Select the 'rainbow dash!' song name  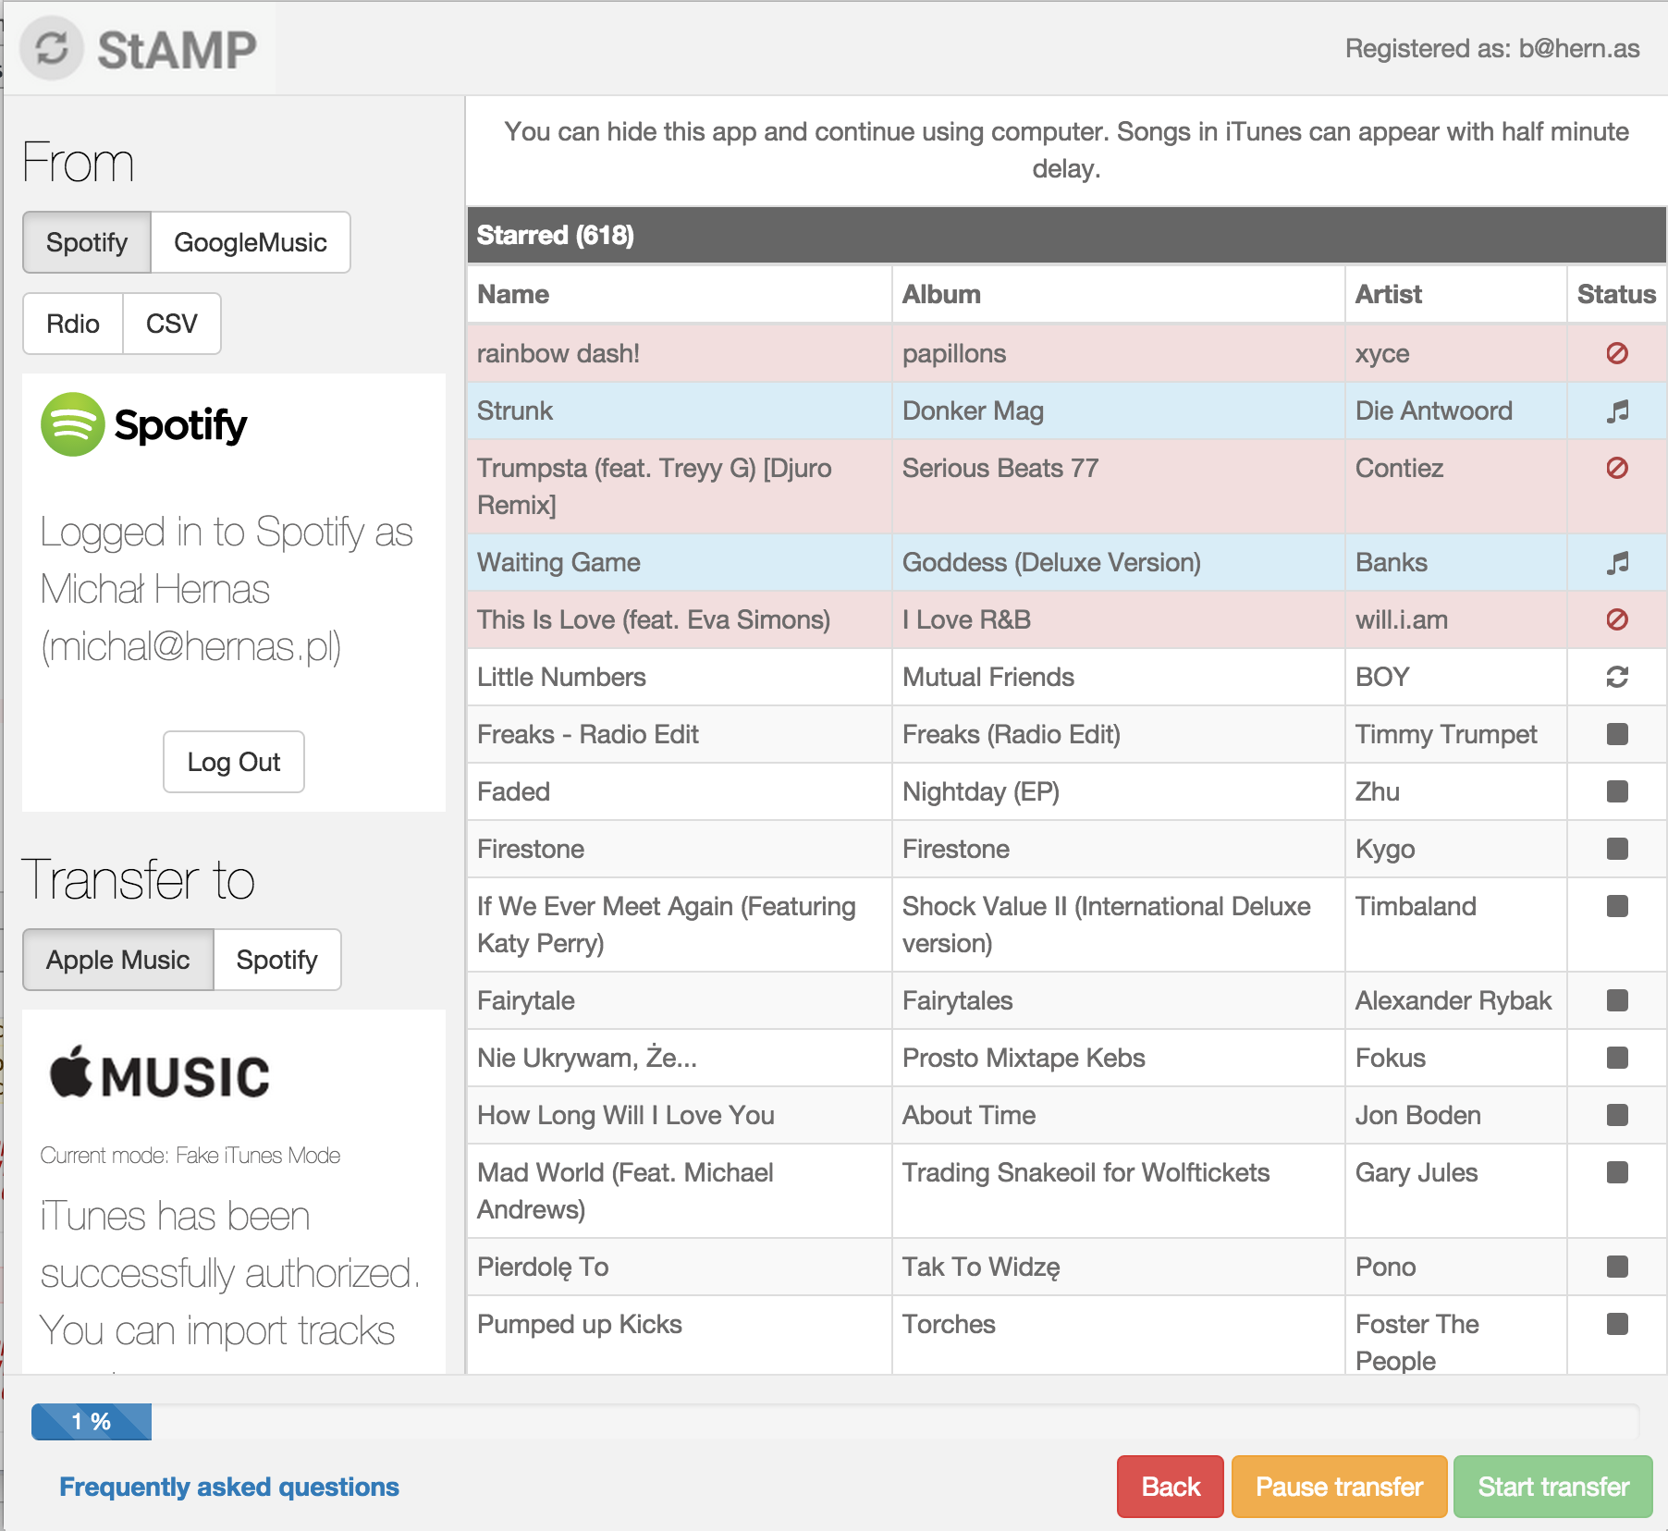558,353
